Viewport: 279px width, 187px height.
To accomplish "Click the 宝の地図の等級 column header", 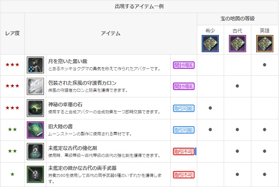I will pos(238,19).
